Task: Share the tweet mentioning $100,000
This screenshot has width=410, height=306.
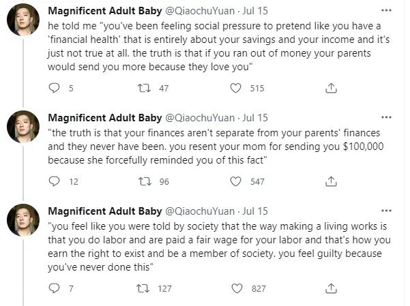Action: click(x=332, y=181)
